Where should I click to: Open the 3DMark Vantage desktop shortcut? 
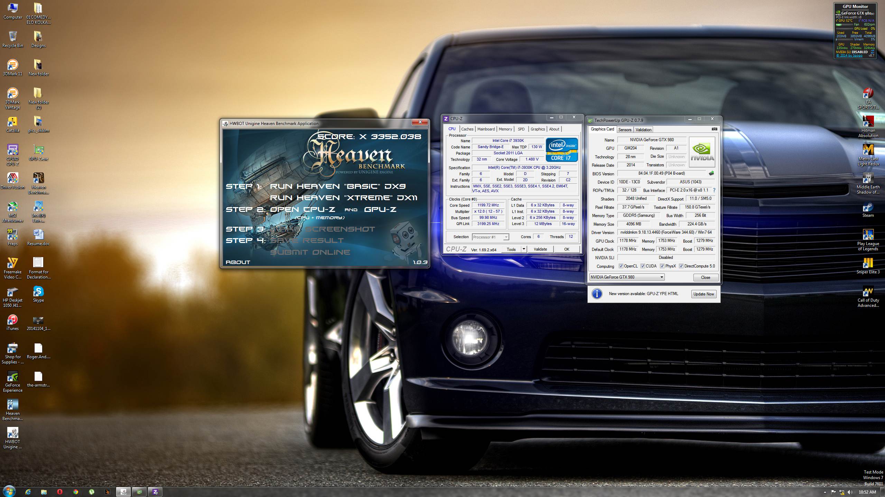click(x=12, y=98)
